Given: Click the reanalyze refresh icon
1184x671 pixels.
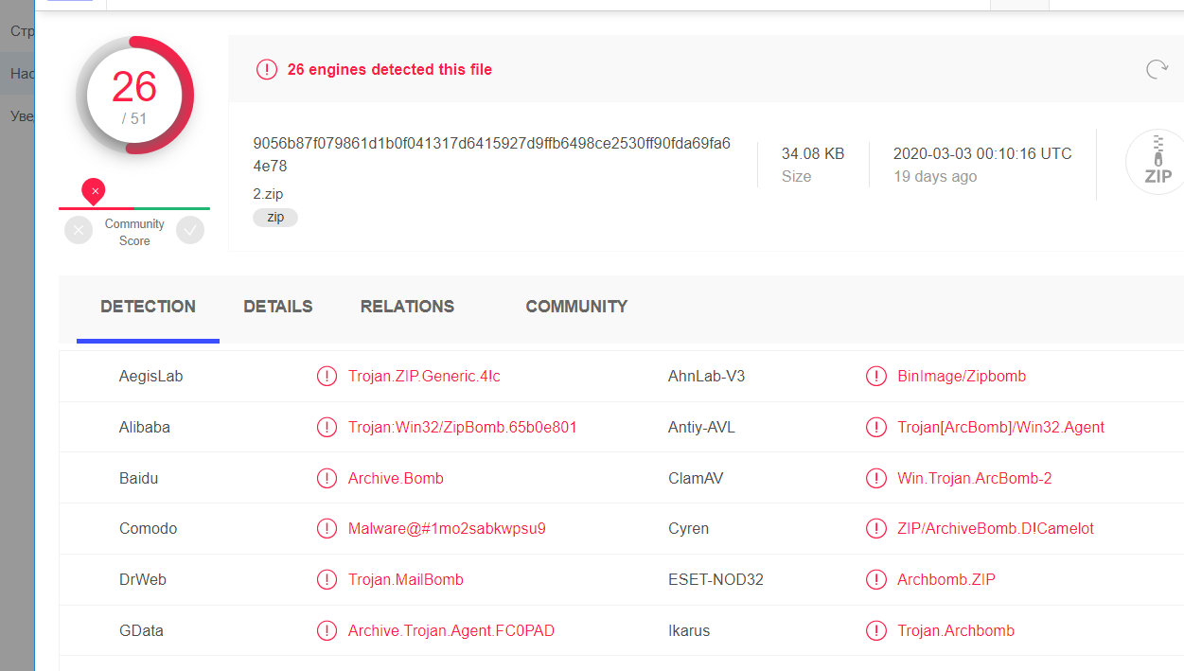Looking at the screenshot, I should (1157, 69).
